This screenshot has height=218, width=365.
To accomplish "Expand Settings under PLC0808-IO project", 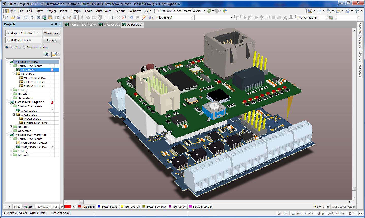I will coord(11,90).
